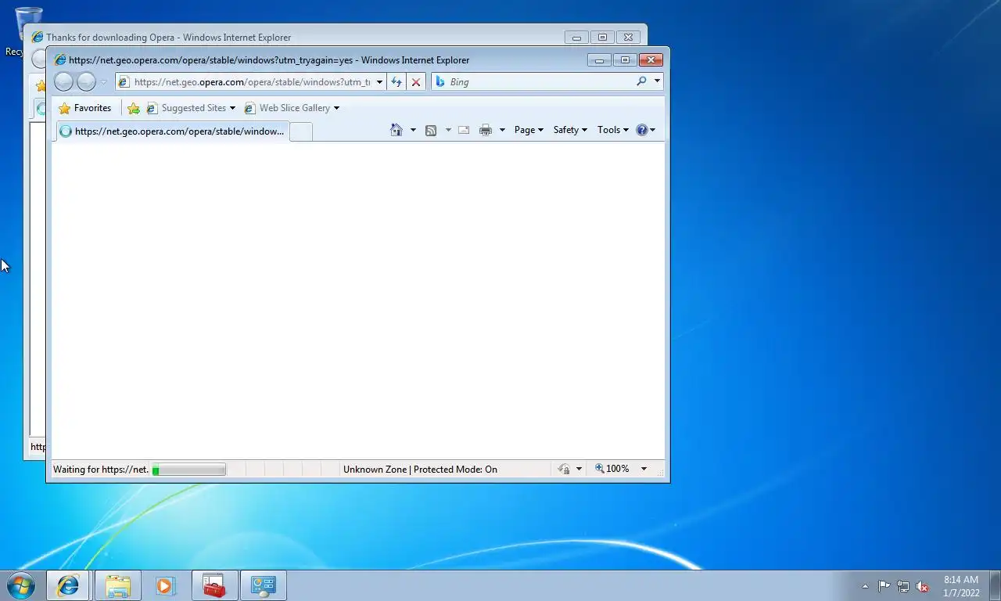Screen dimensions: 1001x601
Task: Expand the zoom level dropdown arrow
Action: (644, 469)
